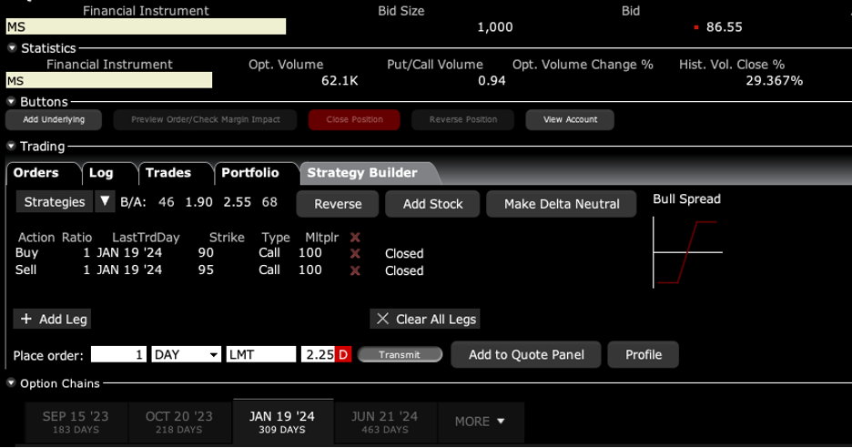
Task: Open the Strategies dropdown arrow
Action: 105,202
